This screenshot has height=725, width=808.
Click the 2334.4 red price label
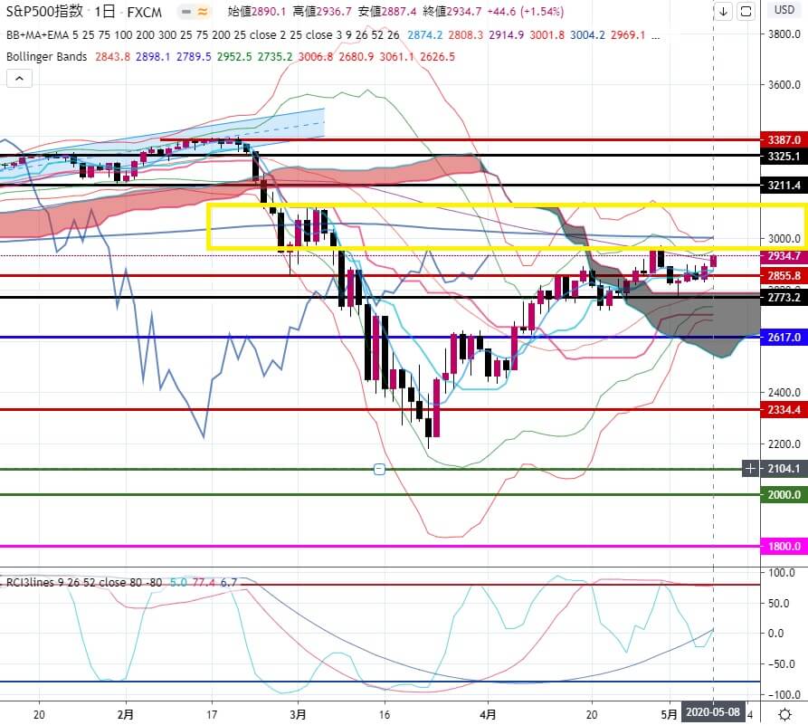(784, 410)
